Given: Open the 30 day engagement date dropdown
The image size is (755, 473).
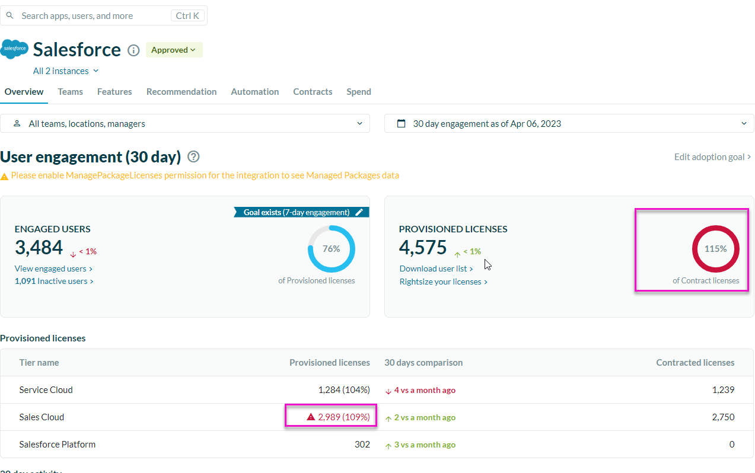Looking at the screenshot, I should (x=569, y=123).
